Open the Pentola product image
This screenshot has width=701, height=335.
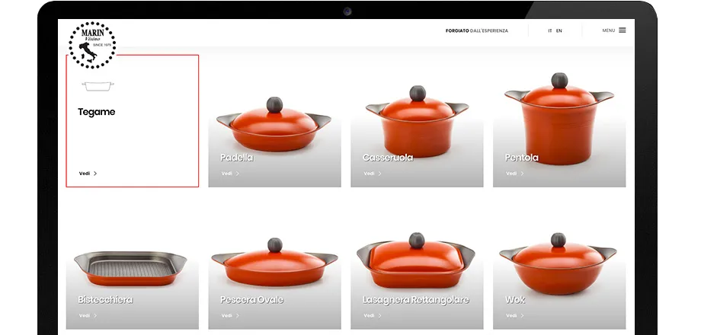[559, 119]
